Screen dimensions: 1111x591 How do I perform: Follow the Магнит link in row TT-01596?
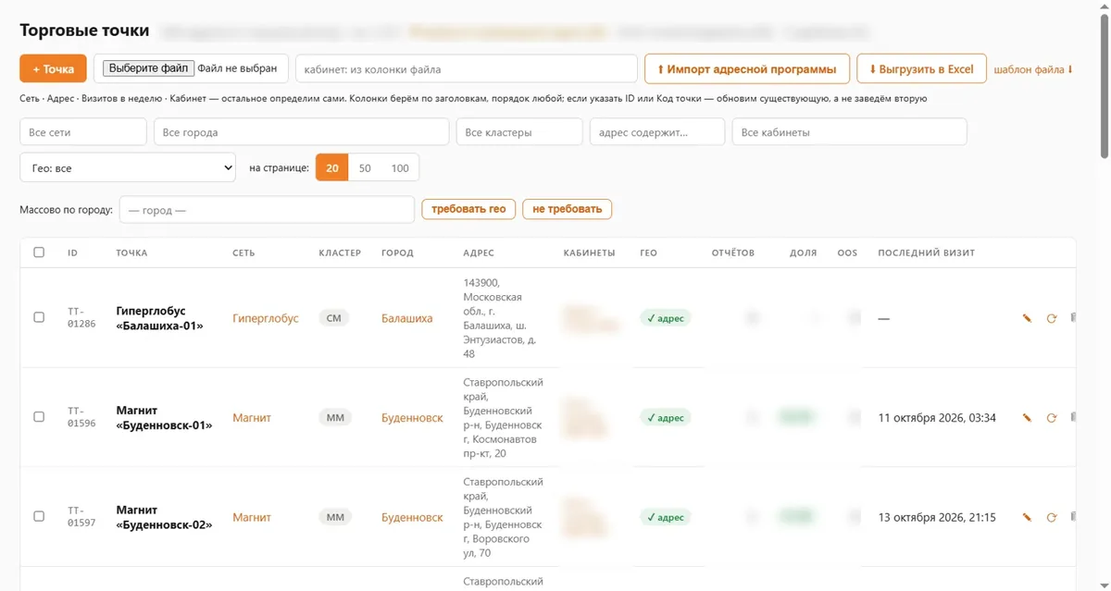tap(252, 418)
